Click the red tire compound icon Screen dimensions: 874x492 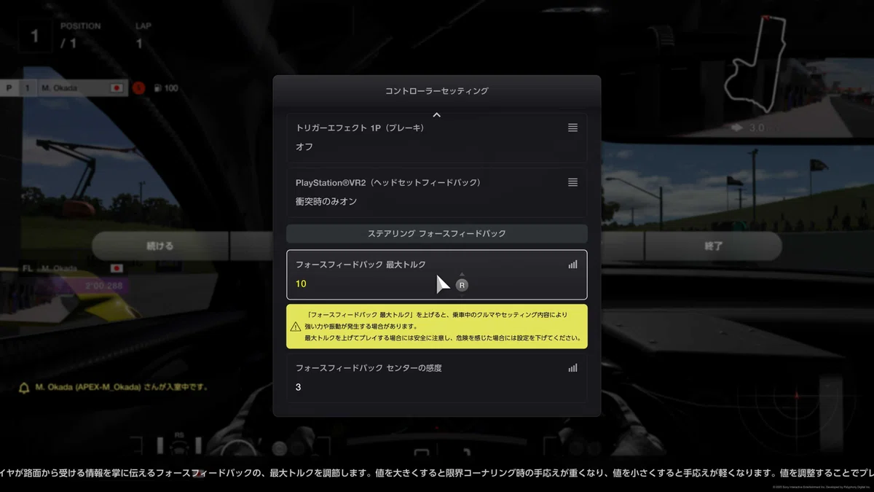click(x=138, y=88)
